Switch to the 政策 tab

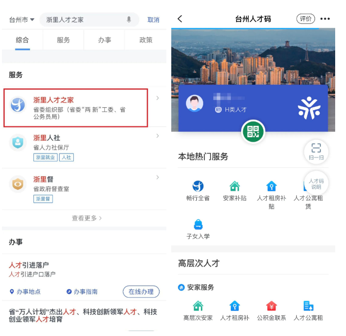[x=146, y=40]
